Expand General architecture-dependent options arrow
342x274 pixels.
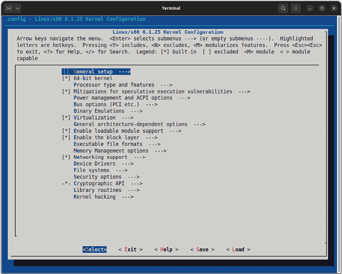pos(200,124)
